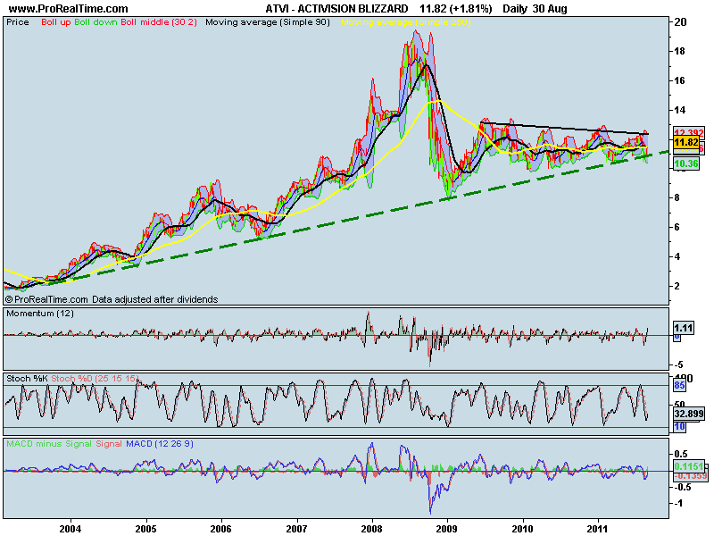Viewport: 714px width, 536px height.
Task: Click the Momentum (12) indicator label
Action: pyautogui.click(x=40, y=314)
